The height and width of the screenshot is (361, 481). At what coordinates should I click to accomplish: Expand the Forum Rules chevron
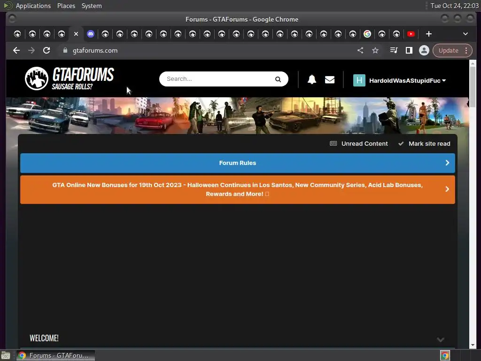point(447,163)
